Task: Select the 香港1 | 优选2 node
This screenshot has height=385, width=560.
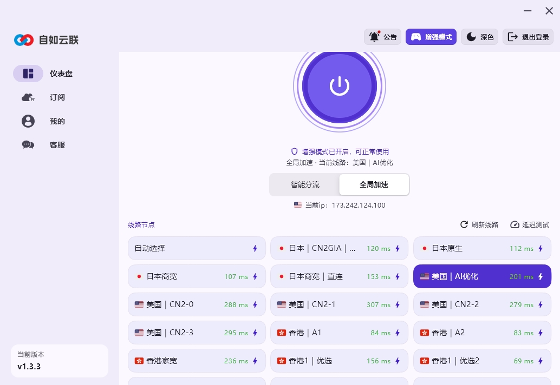Action: pyautogui.click(x=482, y=361)
